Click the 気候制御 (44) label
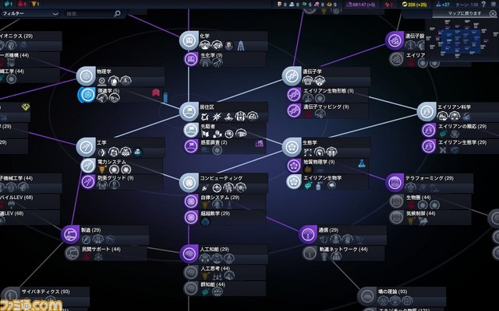This screenshot has width=499, height=311. tap(420, 214)
